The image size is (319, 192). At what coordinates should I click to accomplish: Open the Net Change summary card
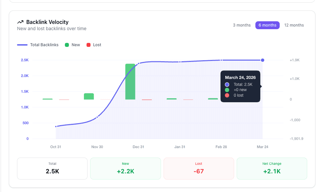click(x=272, y=168)
